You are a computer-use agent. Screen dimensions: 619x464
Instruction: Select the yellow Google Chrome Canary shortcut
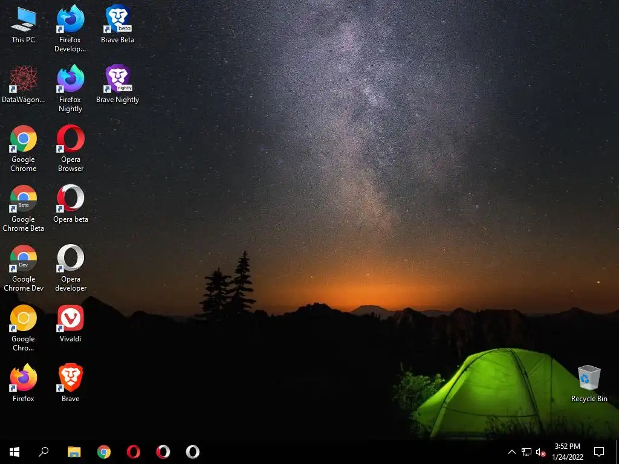coord(24,328)
